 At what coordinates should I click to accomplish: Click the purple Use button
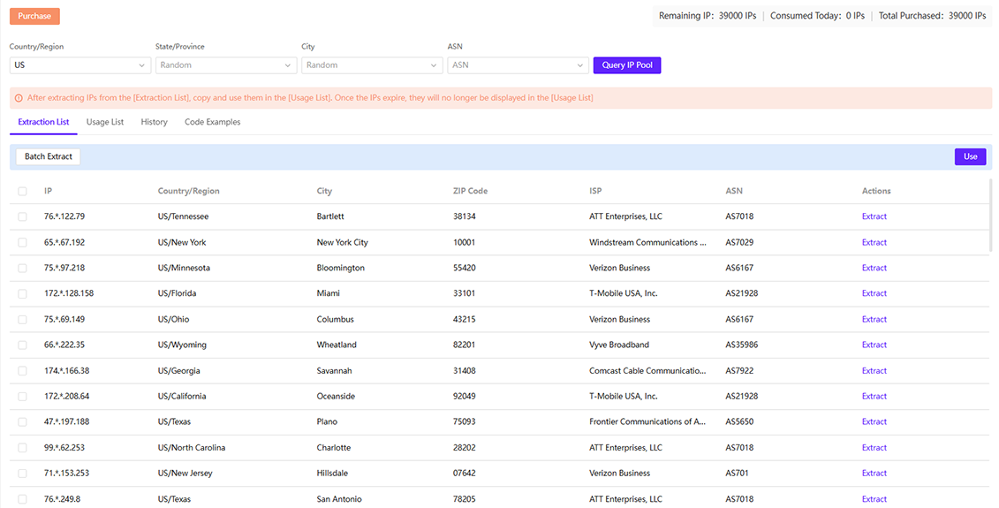pos(971,156)
